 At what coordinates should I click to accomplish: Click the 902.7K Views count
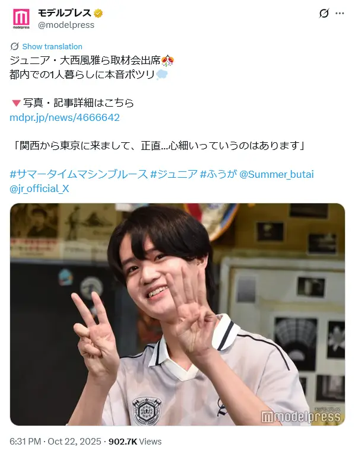click(135, 441)
